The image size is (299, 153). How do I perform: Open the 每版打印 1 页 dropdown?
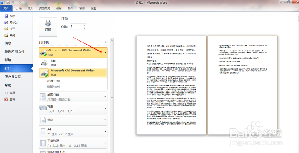[73, 151]
